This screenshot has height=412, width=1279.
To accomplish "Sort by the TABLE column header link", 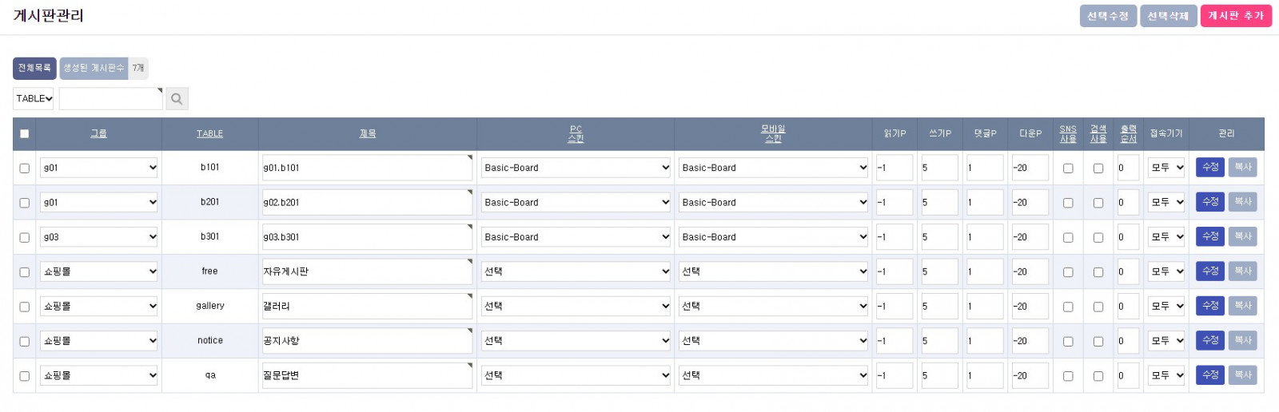I will click(209, 134).
